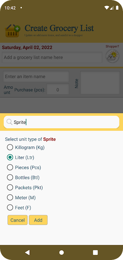Click the search magnifier icon
The width and height of the screenshot is (123, 260).
pos(9,122)
